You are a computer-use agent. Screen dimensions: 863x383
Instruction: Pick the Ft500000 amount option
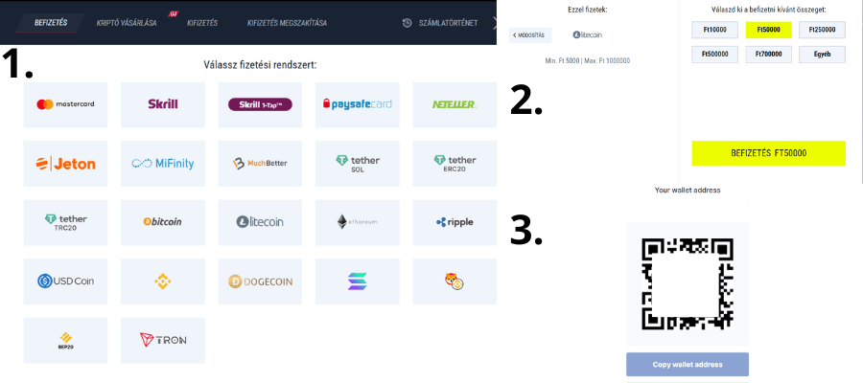click(714, 55)
